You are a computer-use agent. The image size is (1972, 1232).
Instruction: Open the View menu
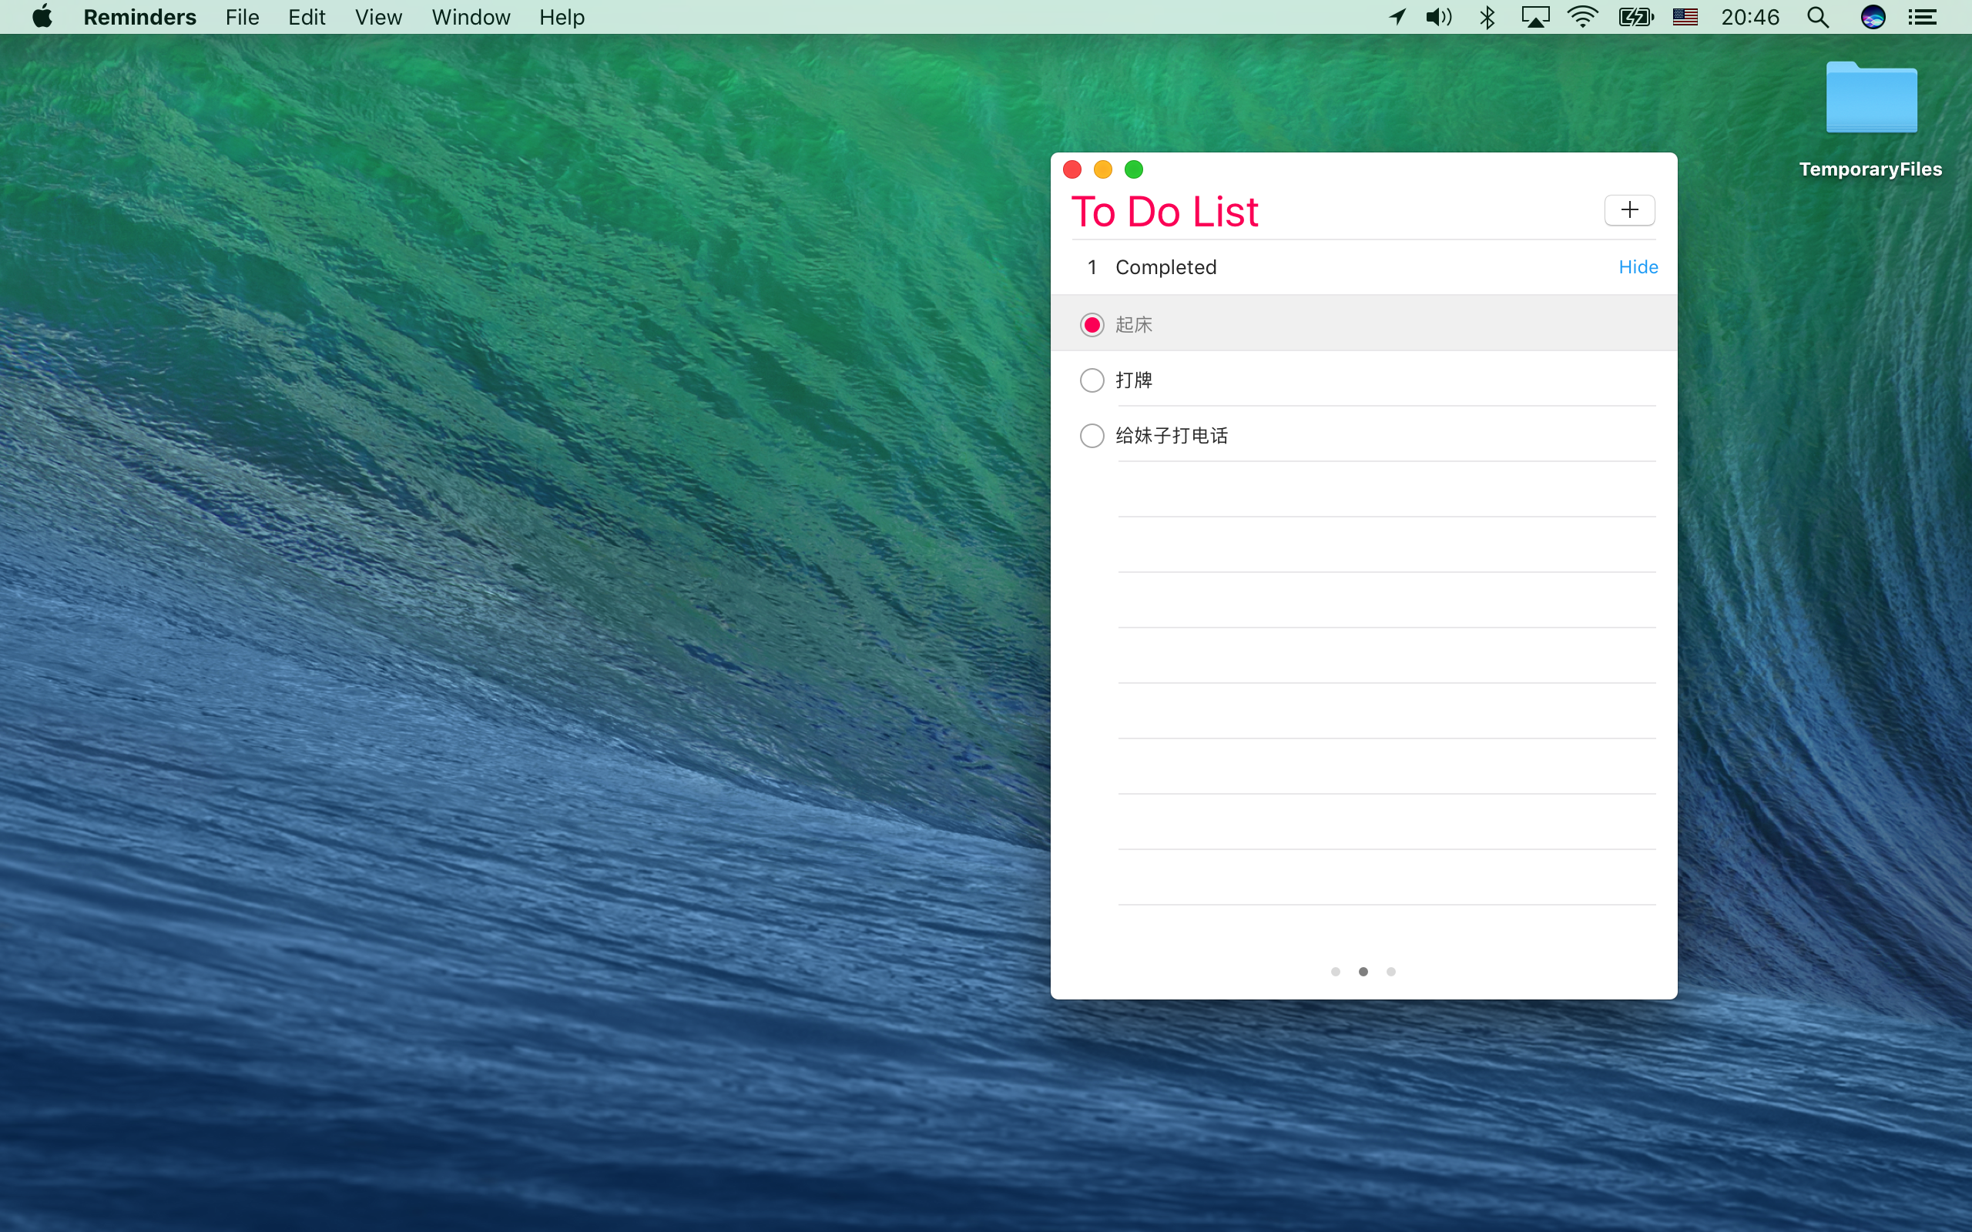tap(378, 17)
